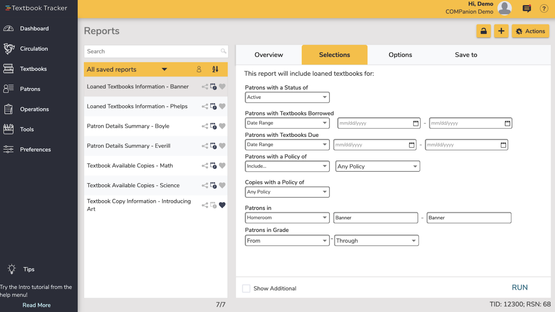Switch to the Options tab
The width and height of the screenshot is (555, 312).
(x=400, y=55)
